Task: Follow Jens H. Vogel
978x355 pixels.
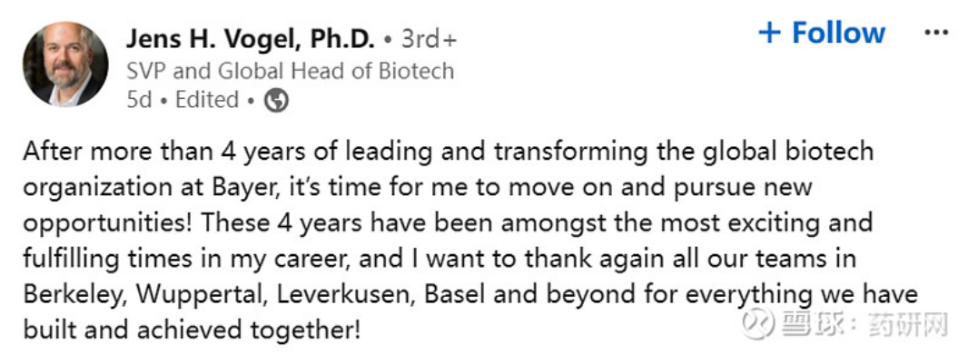Action: [x=822, y=33]
